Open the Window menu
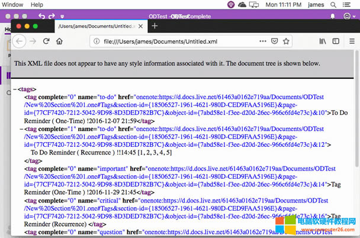 [12, 4]
